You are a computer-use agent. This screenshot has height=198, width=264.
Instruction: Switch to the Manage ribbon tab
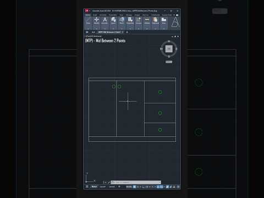click(x=129, y=15)
